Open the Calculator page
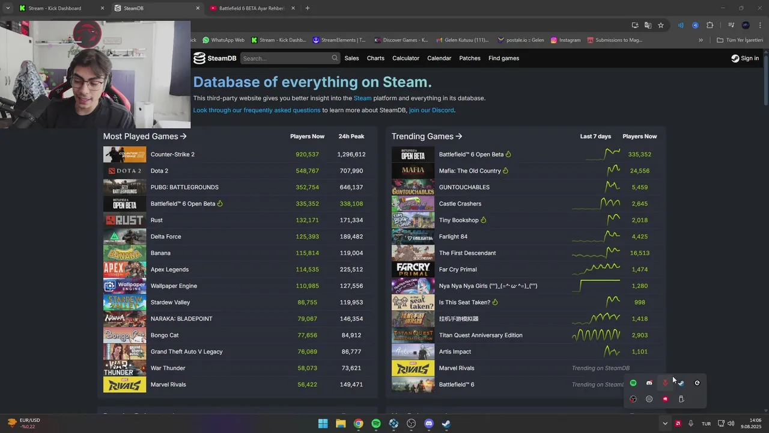The width and height of the screenshot is (769, 433). coord(406,58)
